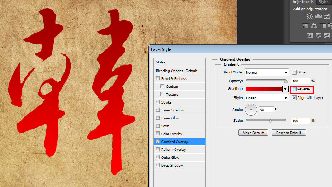This screenshot has width=332, height=187.
Task: Open the gradient picker arrow
Action: [285, 89]
